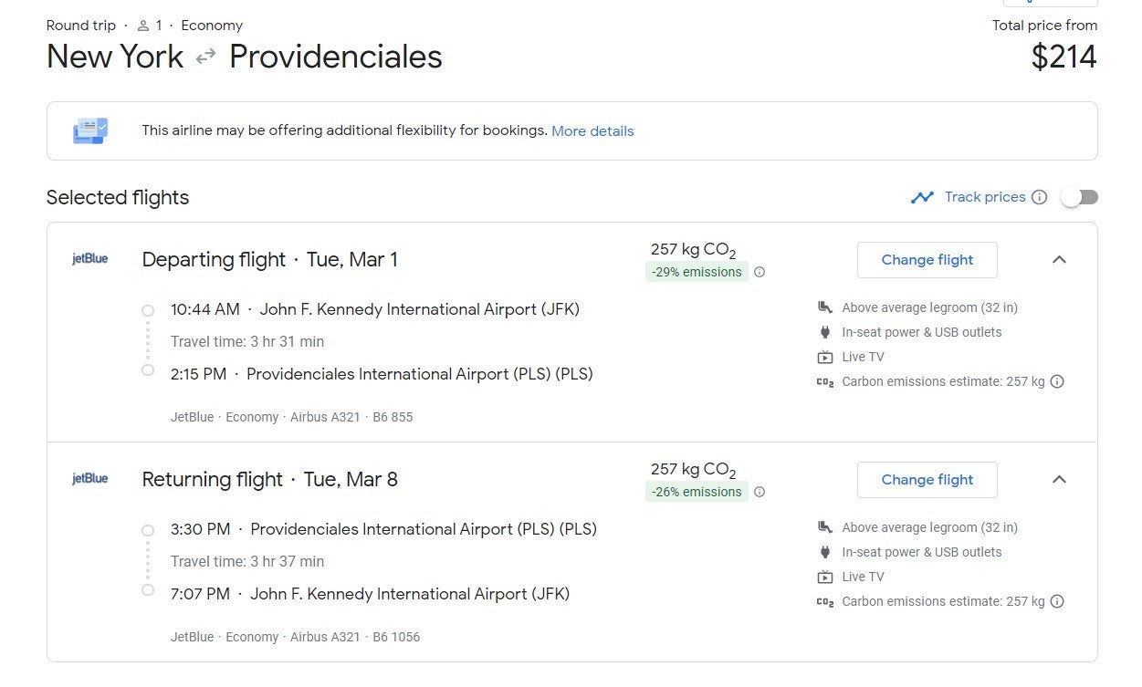Viewport: 1142px width, 687px height.
Task: Click info icon beside -26% emissions
Action: 760,492
